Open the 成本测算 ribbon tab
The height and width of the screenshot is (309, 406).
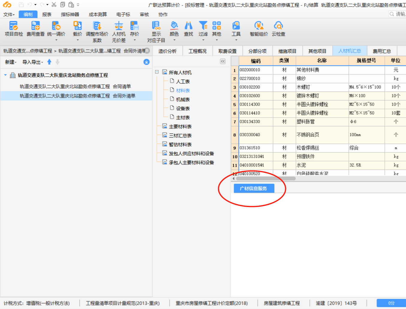[x=98, y=14]
